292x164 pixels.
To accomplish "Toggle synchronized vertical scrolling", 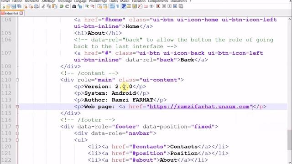I will (99, 6).
